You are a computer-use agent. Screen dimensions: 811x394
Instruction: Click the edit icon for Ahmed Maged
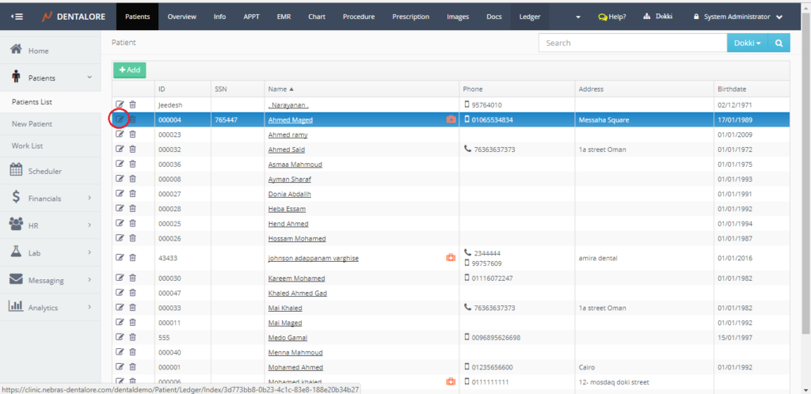[x=120, y=119]
